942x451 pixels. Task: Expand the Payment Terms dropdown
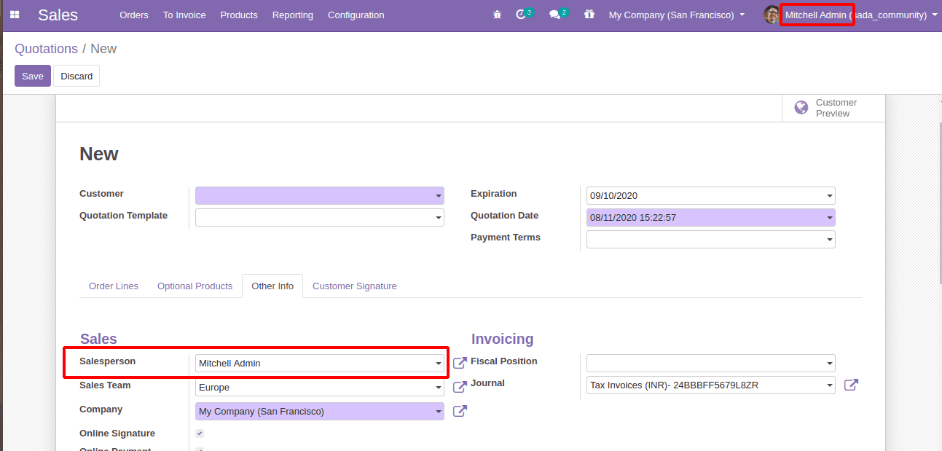point(830,240)
